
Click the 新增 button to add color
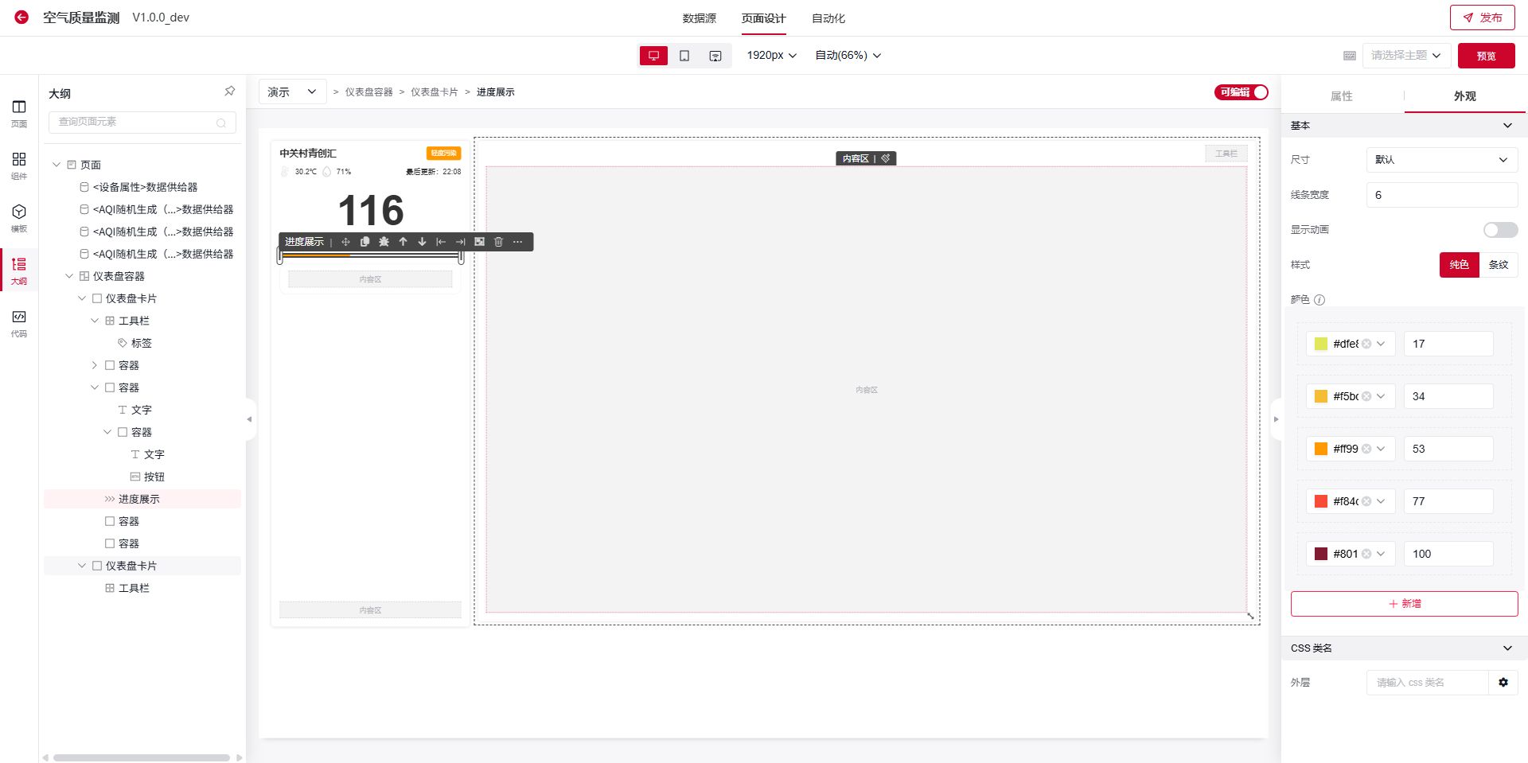[1404, 604]
